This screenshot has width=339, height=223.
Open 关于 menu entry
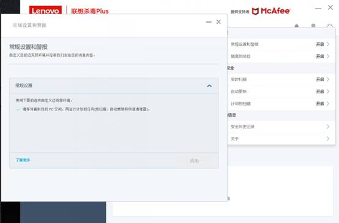pyautogui.click(x=281, y=139)
